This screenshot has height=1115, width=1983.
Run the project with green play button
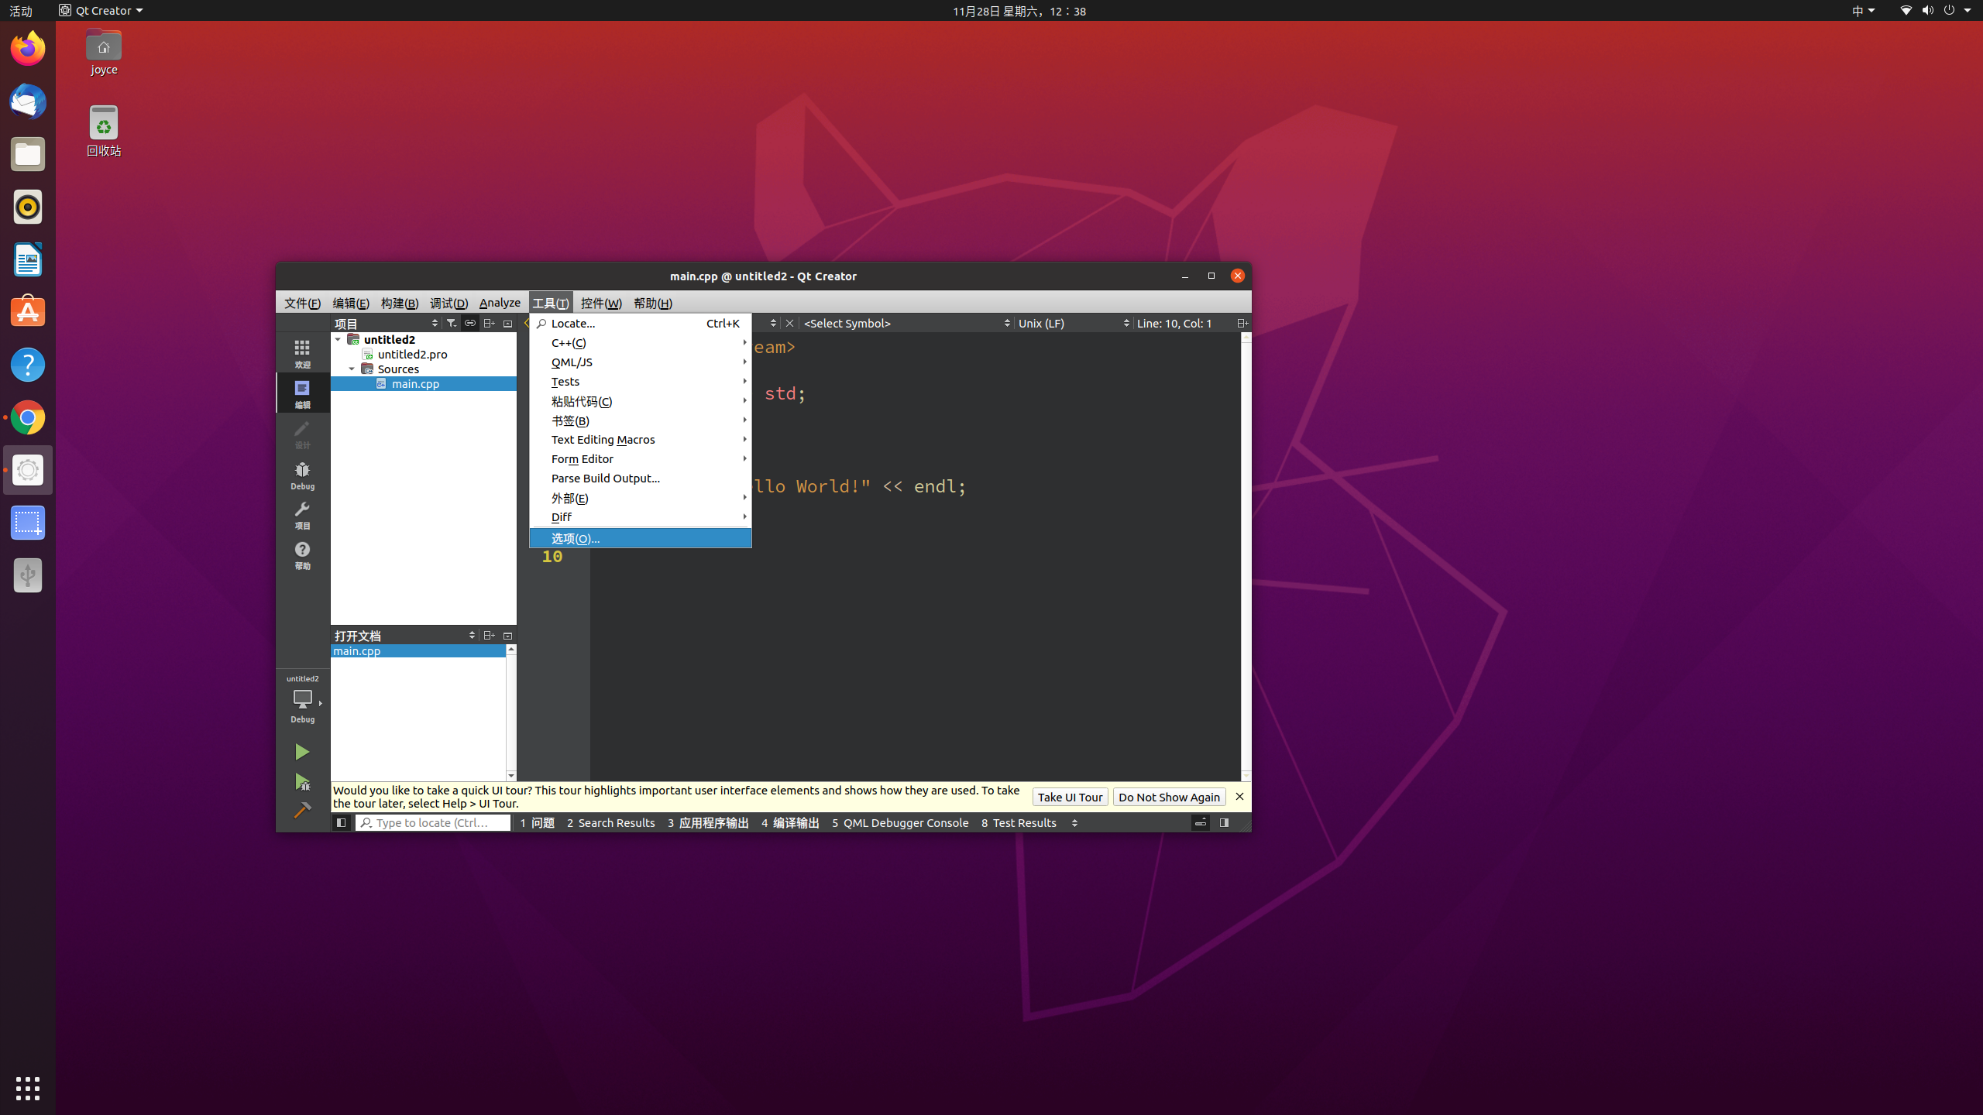(302, 752)
